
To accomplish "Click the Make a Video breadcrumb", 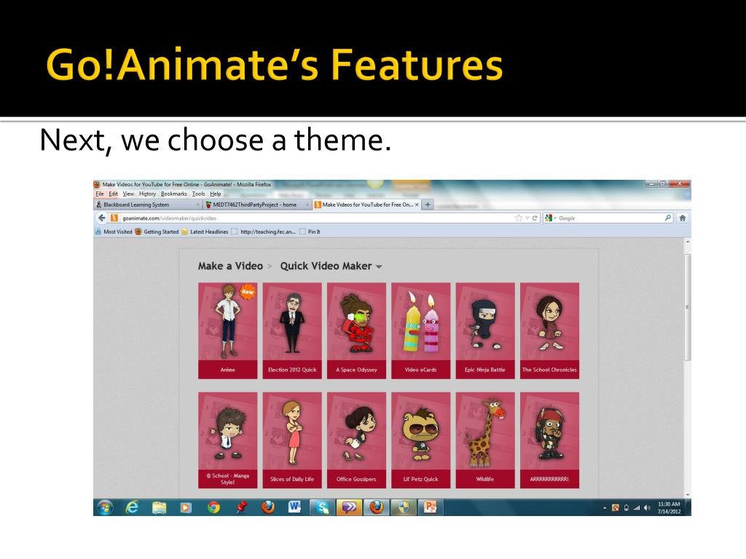I will click(230, 266).
